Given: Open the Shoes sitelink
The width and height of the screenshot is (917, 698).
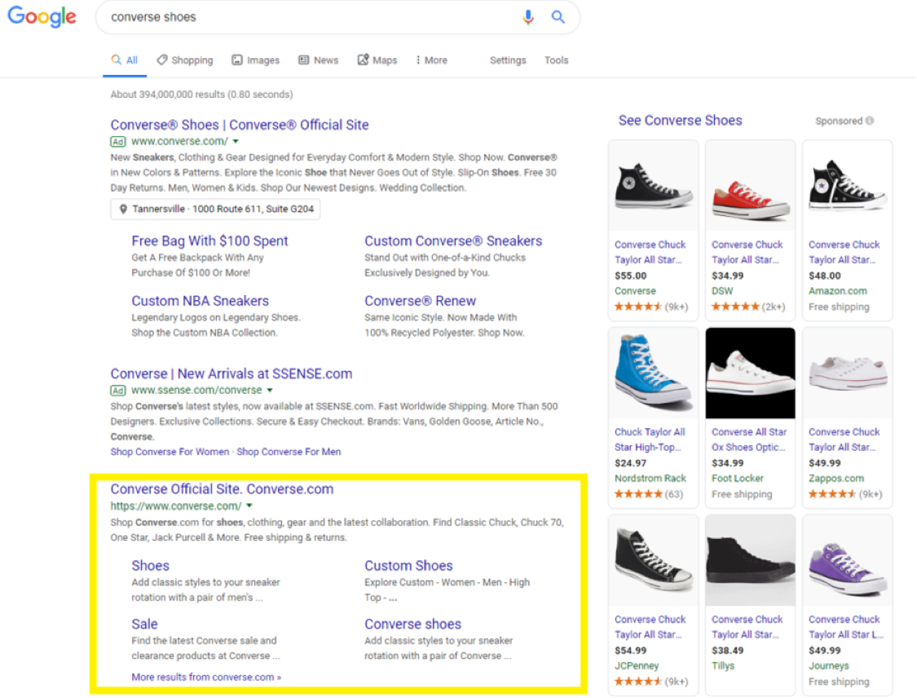Looking at the screenshot, I should (x=150, y=566).
